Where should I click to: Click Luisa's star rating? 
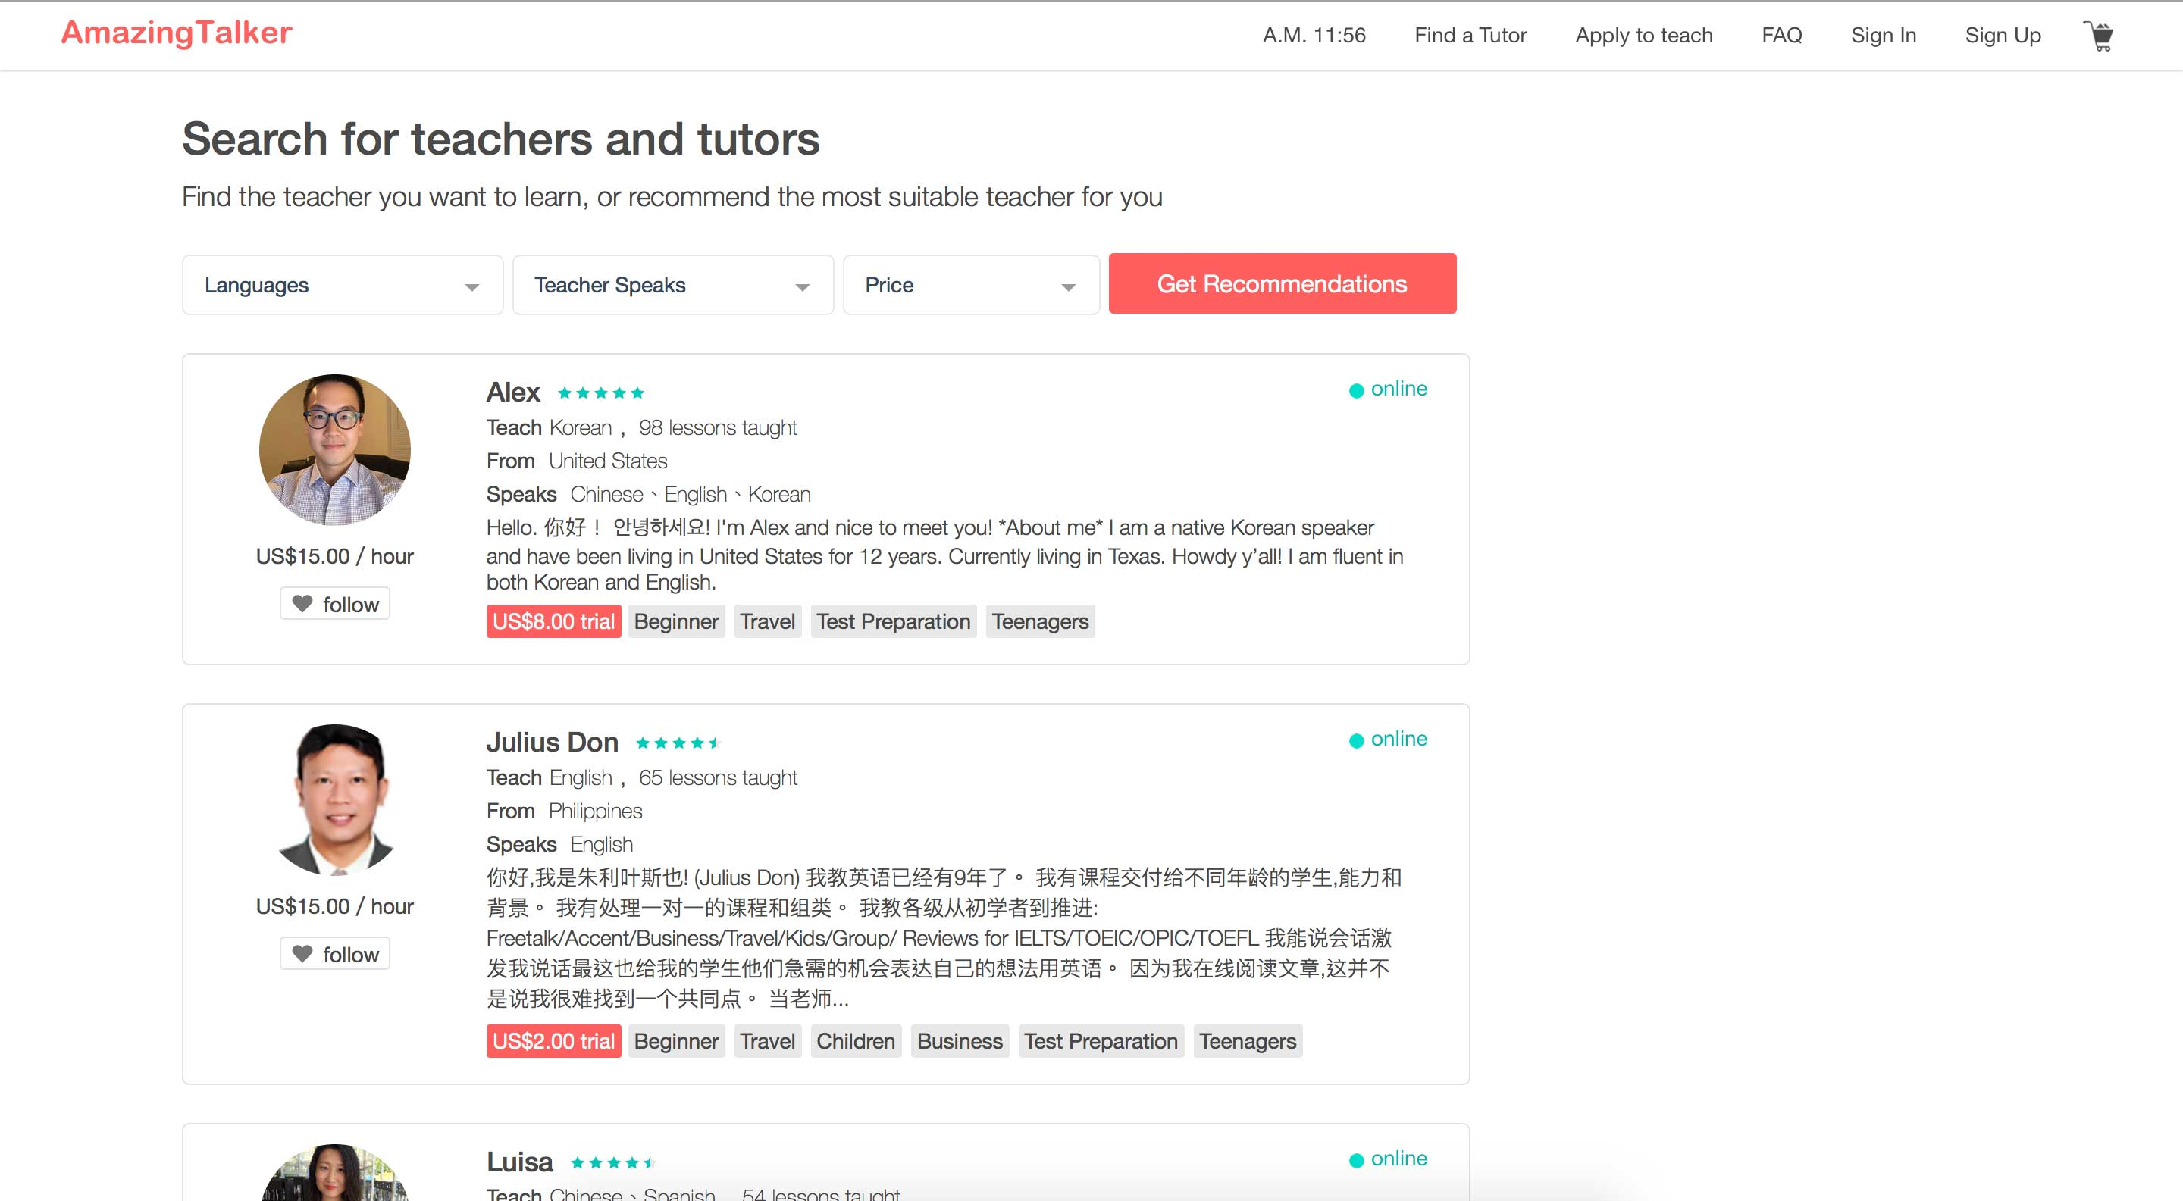612,1162
